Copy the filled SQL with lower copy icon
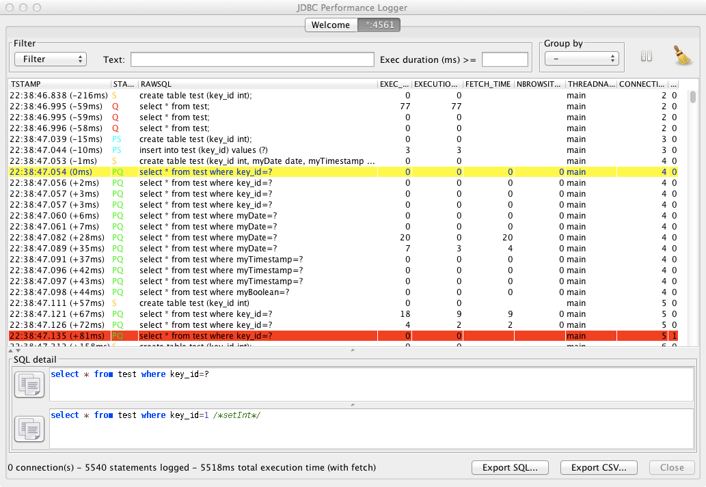Viewport: 706px width, 487px height. pyautogui.click(x=29, y=429)
